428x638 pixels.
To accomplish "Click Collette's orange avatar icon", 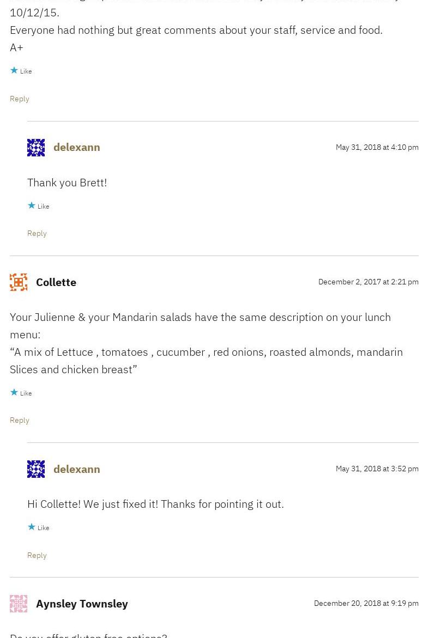I will (19, 282).
